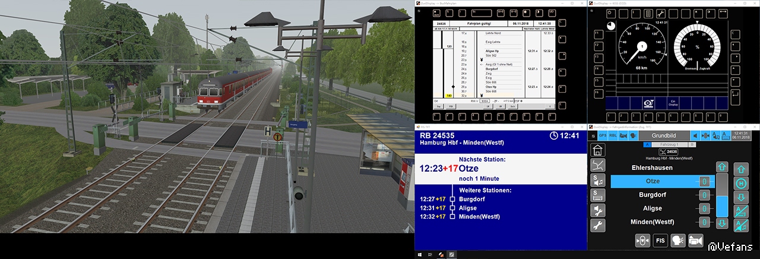The image size is (760, 259).
Task: Select Burgdorf in the station list
Action: 653,195
